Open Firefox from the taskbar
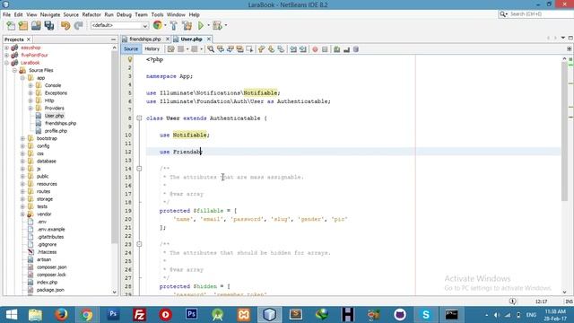 [x=61, y=314]
